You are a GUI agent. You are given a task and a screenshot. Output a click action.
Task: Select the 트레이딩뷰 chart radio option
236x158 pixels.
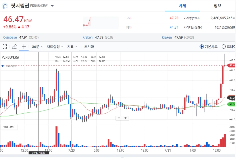pos(224,46)
